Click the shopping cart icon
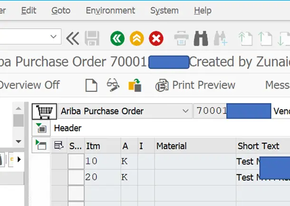The image size is (290, 206). click(44, 112)
